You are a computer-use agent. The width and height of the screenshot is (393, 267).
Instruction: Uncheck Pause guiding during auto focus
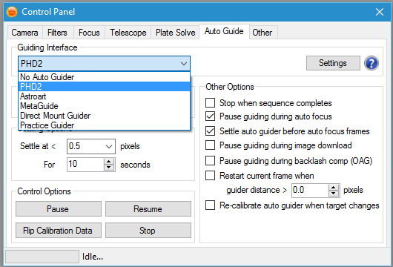(x=210, y=116)
